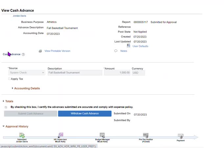Image resolution: width=224 pixels, height=148 pixels.
Task: Open the Source dropdown showing System Check
Action: point(27,73)
